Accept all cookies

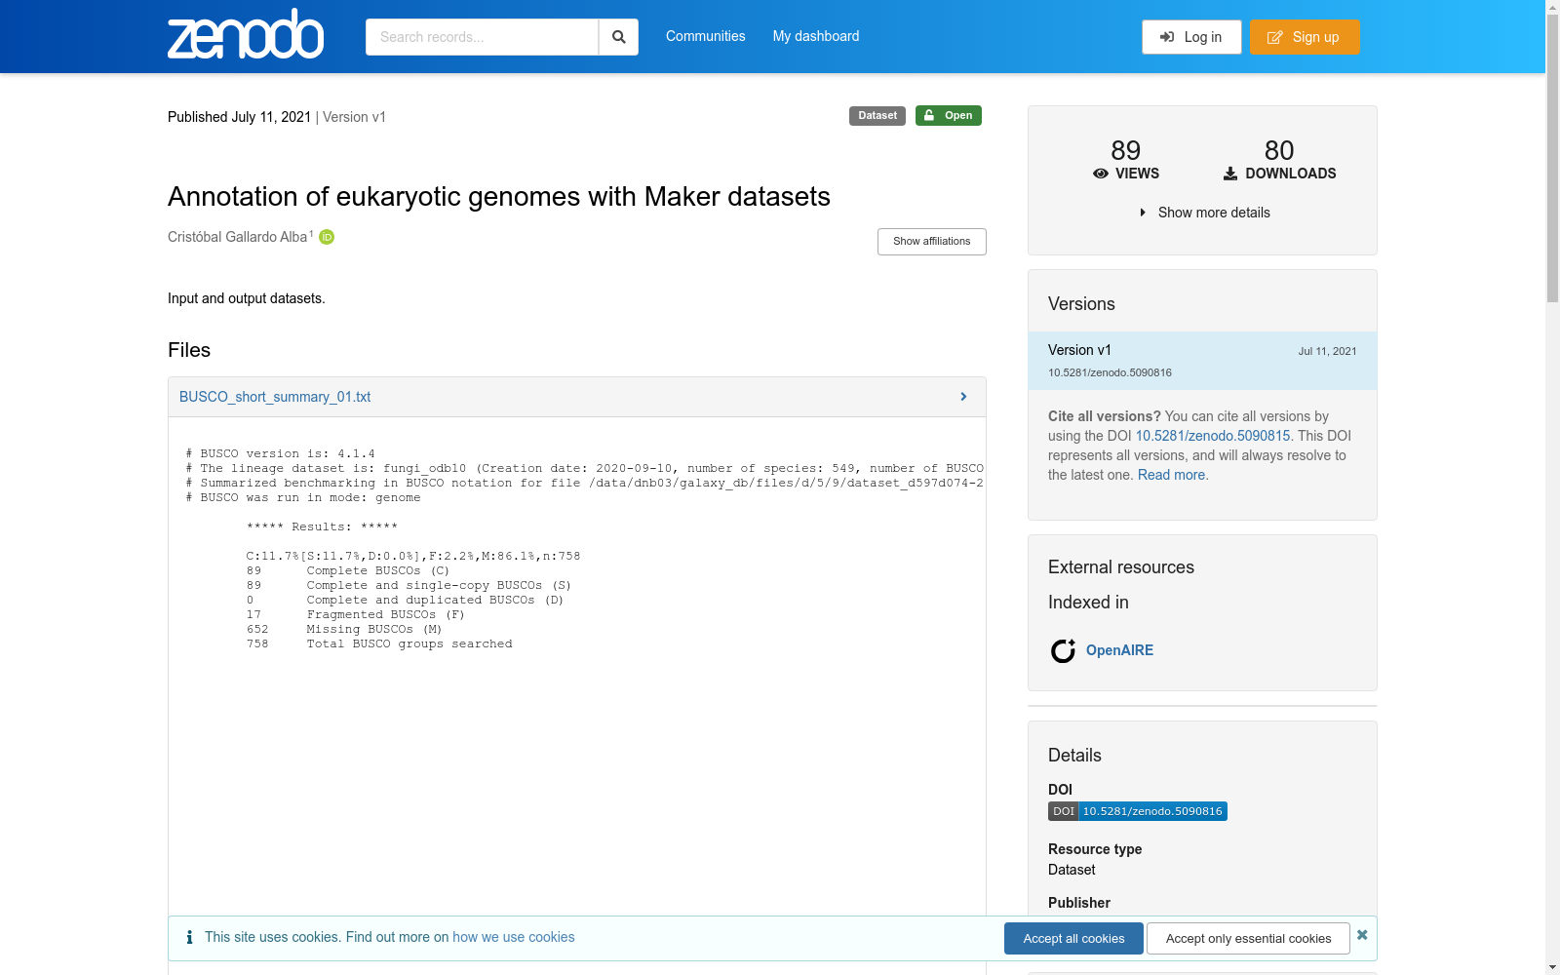(1073, 938)
